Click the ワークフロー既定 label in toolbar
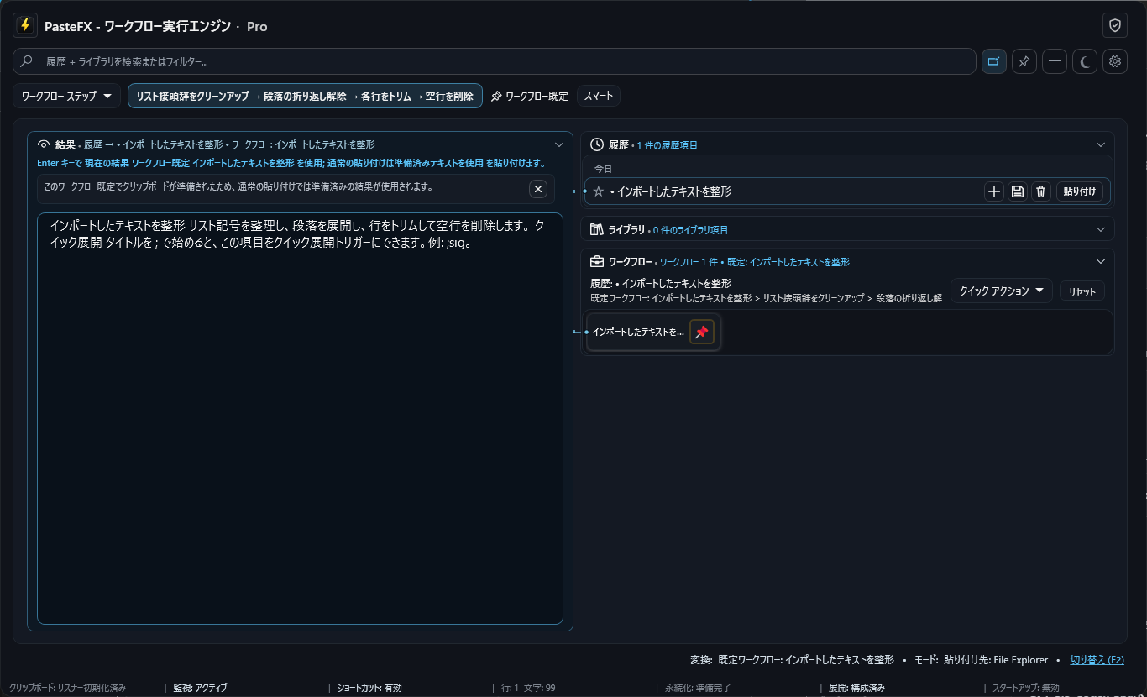Viewport: 1147px width, 697px height. [x=537, y=96]
